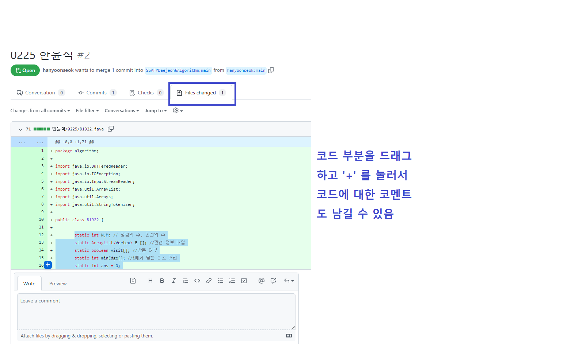Image resolution: width=572 pixels, height=344 pixels.
Task: Select the Write tab
Action: tap(29, 284)
